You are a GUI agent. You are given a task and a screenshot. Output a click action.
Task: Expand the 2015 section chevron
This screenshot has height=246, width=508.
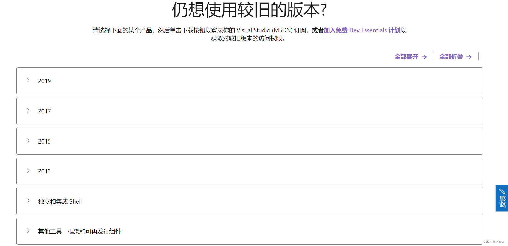tap(28, 141)
